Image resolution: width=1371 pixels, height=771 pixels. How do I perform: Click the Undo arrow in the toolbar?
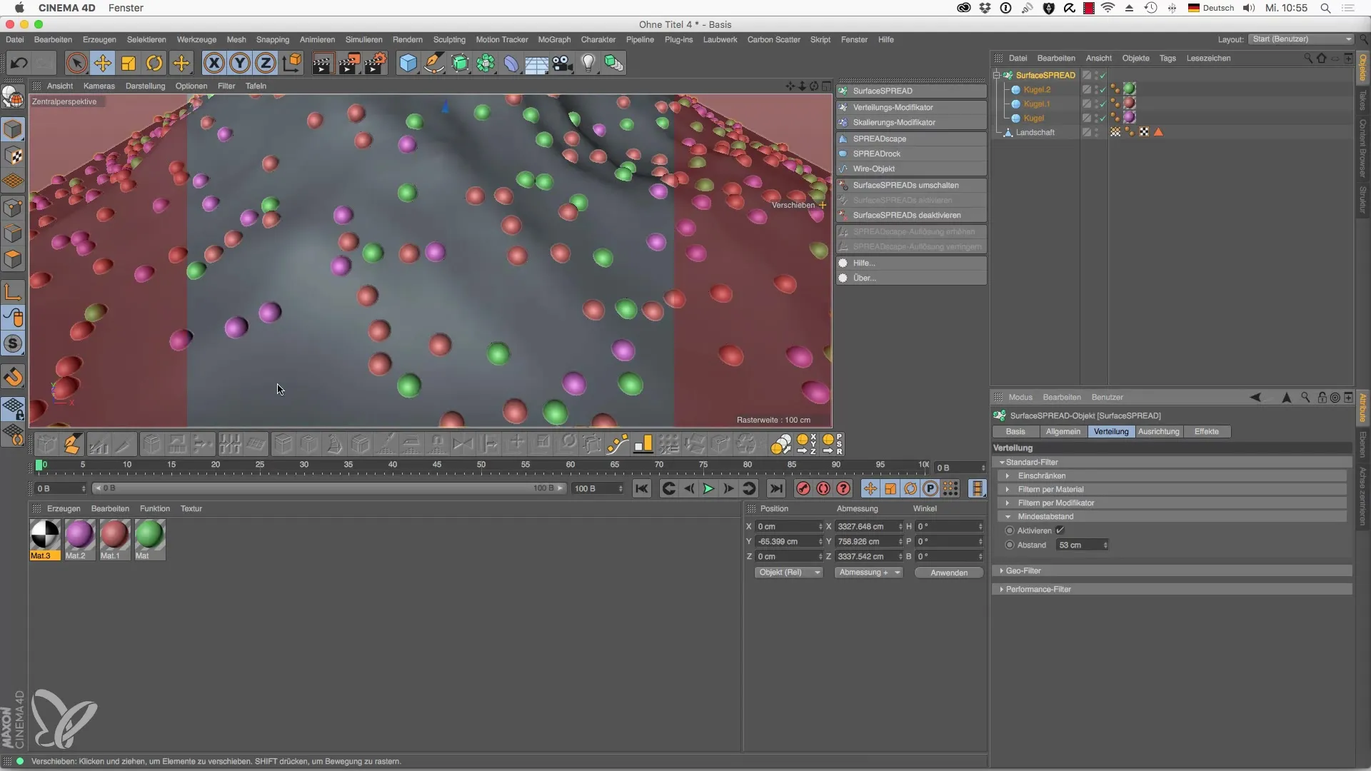[19, 63]
